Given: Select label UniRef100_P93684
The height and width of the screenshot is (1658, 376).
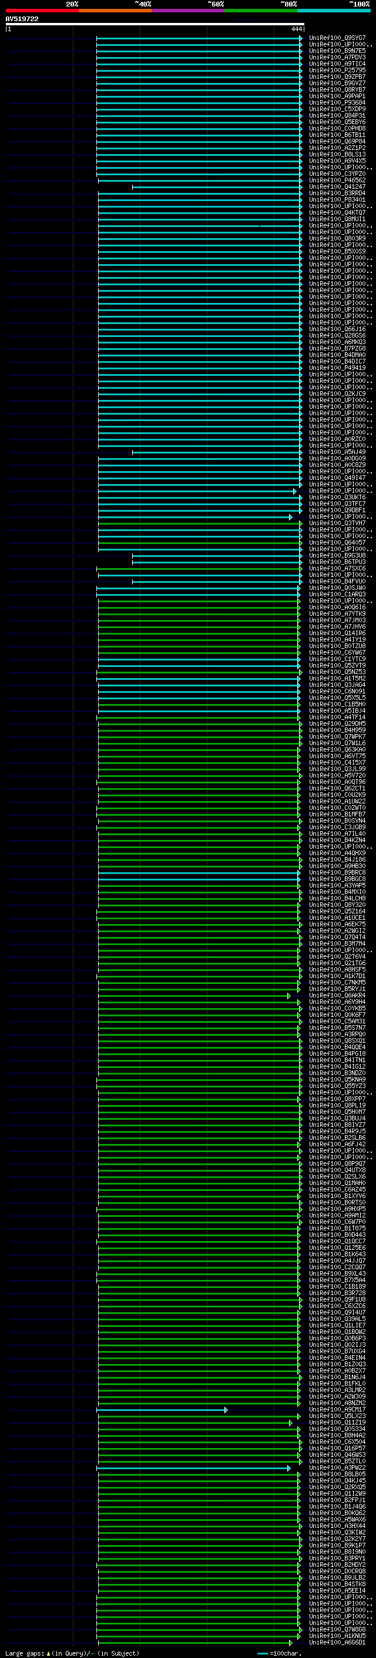Looking at the screenshot, I should coord(337,102).
